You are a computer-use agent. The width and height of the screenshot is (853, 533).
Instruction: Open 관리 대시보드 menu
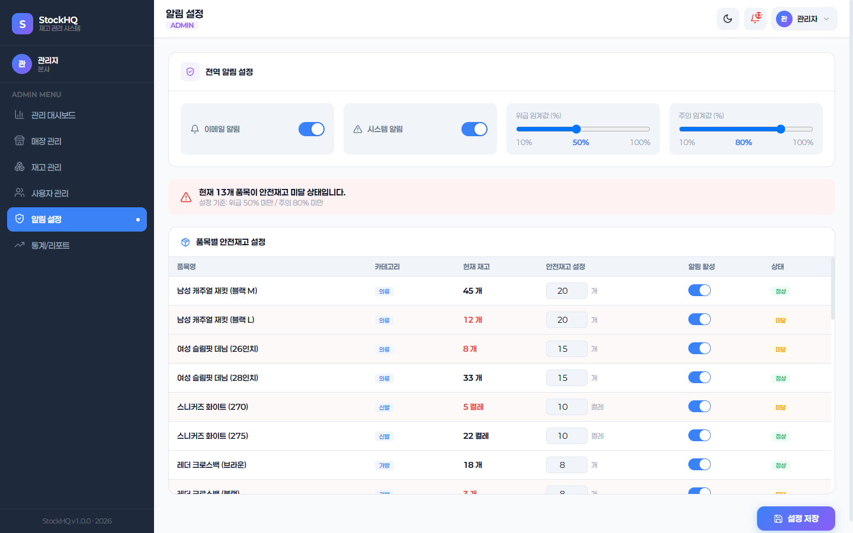[x=77, y=115]
